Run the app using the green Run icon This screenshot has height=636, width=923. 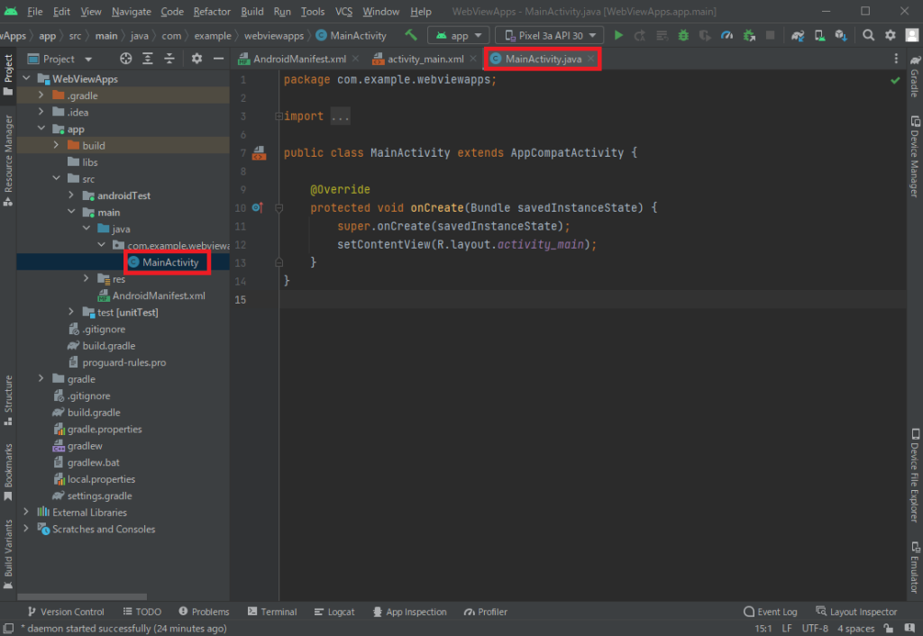point(618,35)
